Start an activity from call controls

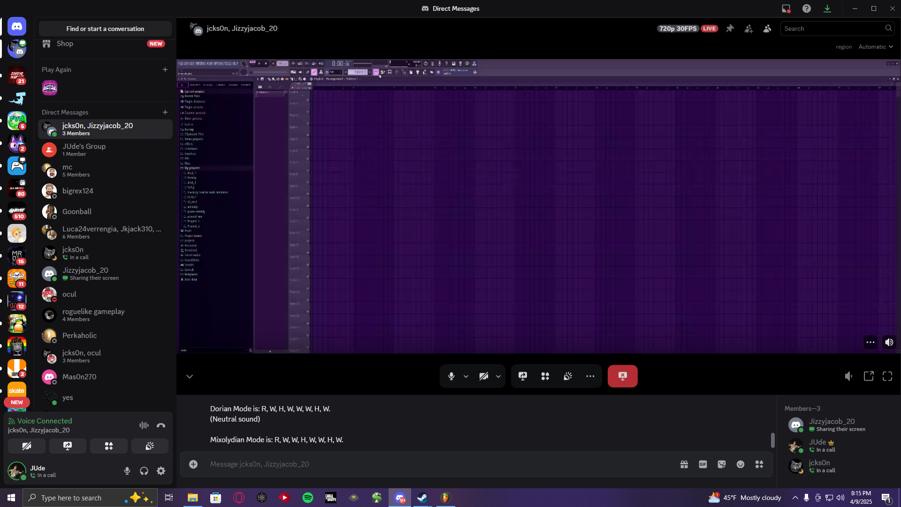pyautogui.click(x=545, y=376)
